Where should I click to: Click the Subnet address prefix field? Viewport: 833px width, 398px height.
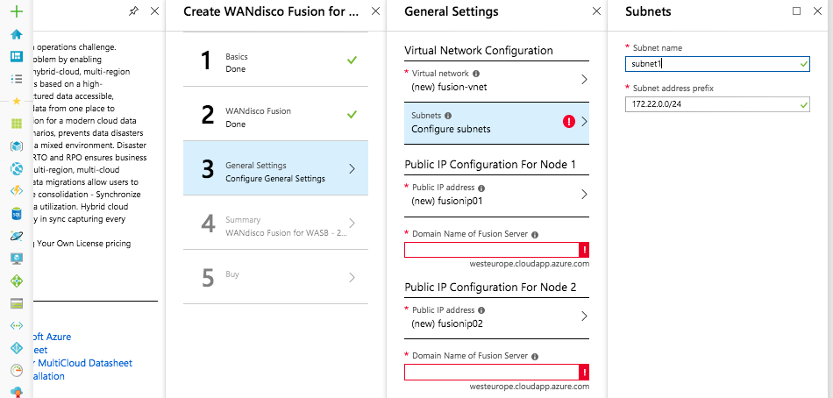coord(718,104)
